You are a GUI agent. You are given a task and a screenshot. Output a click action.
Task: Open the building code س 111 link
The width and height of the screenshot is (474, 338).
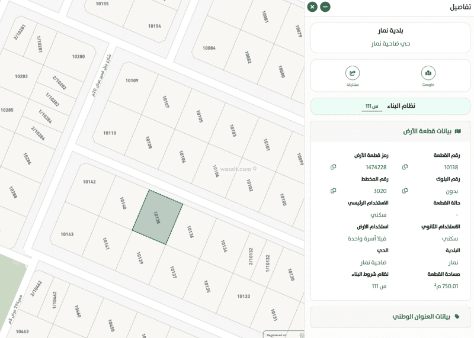[372, 107]
